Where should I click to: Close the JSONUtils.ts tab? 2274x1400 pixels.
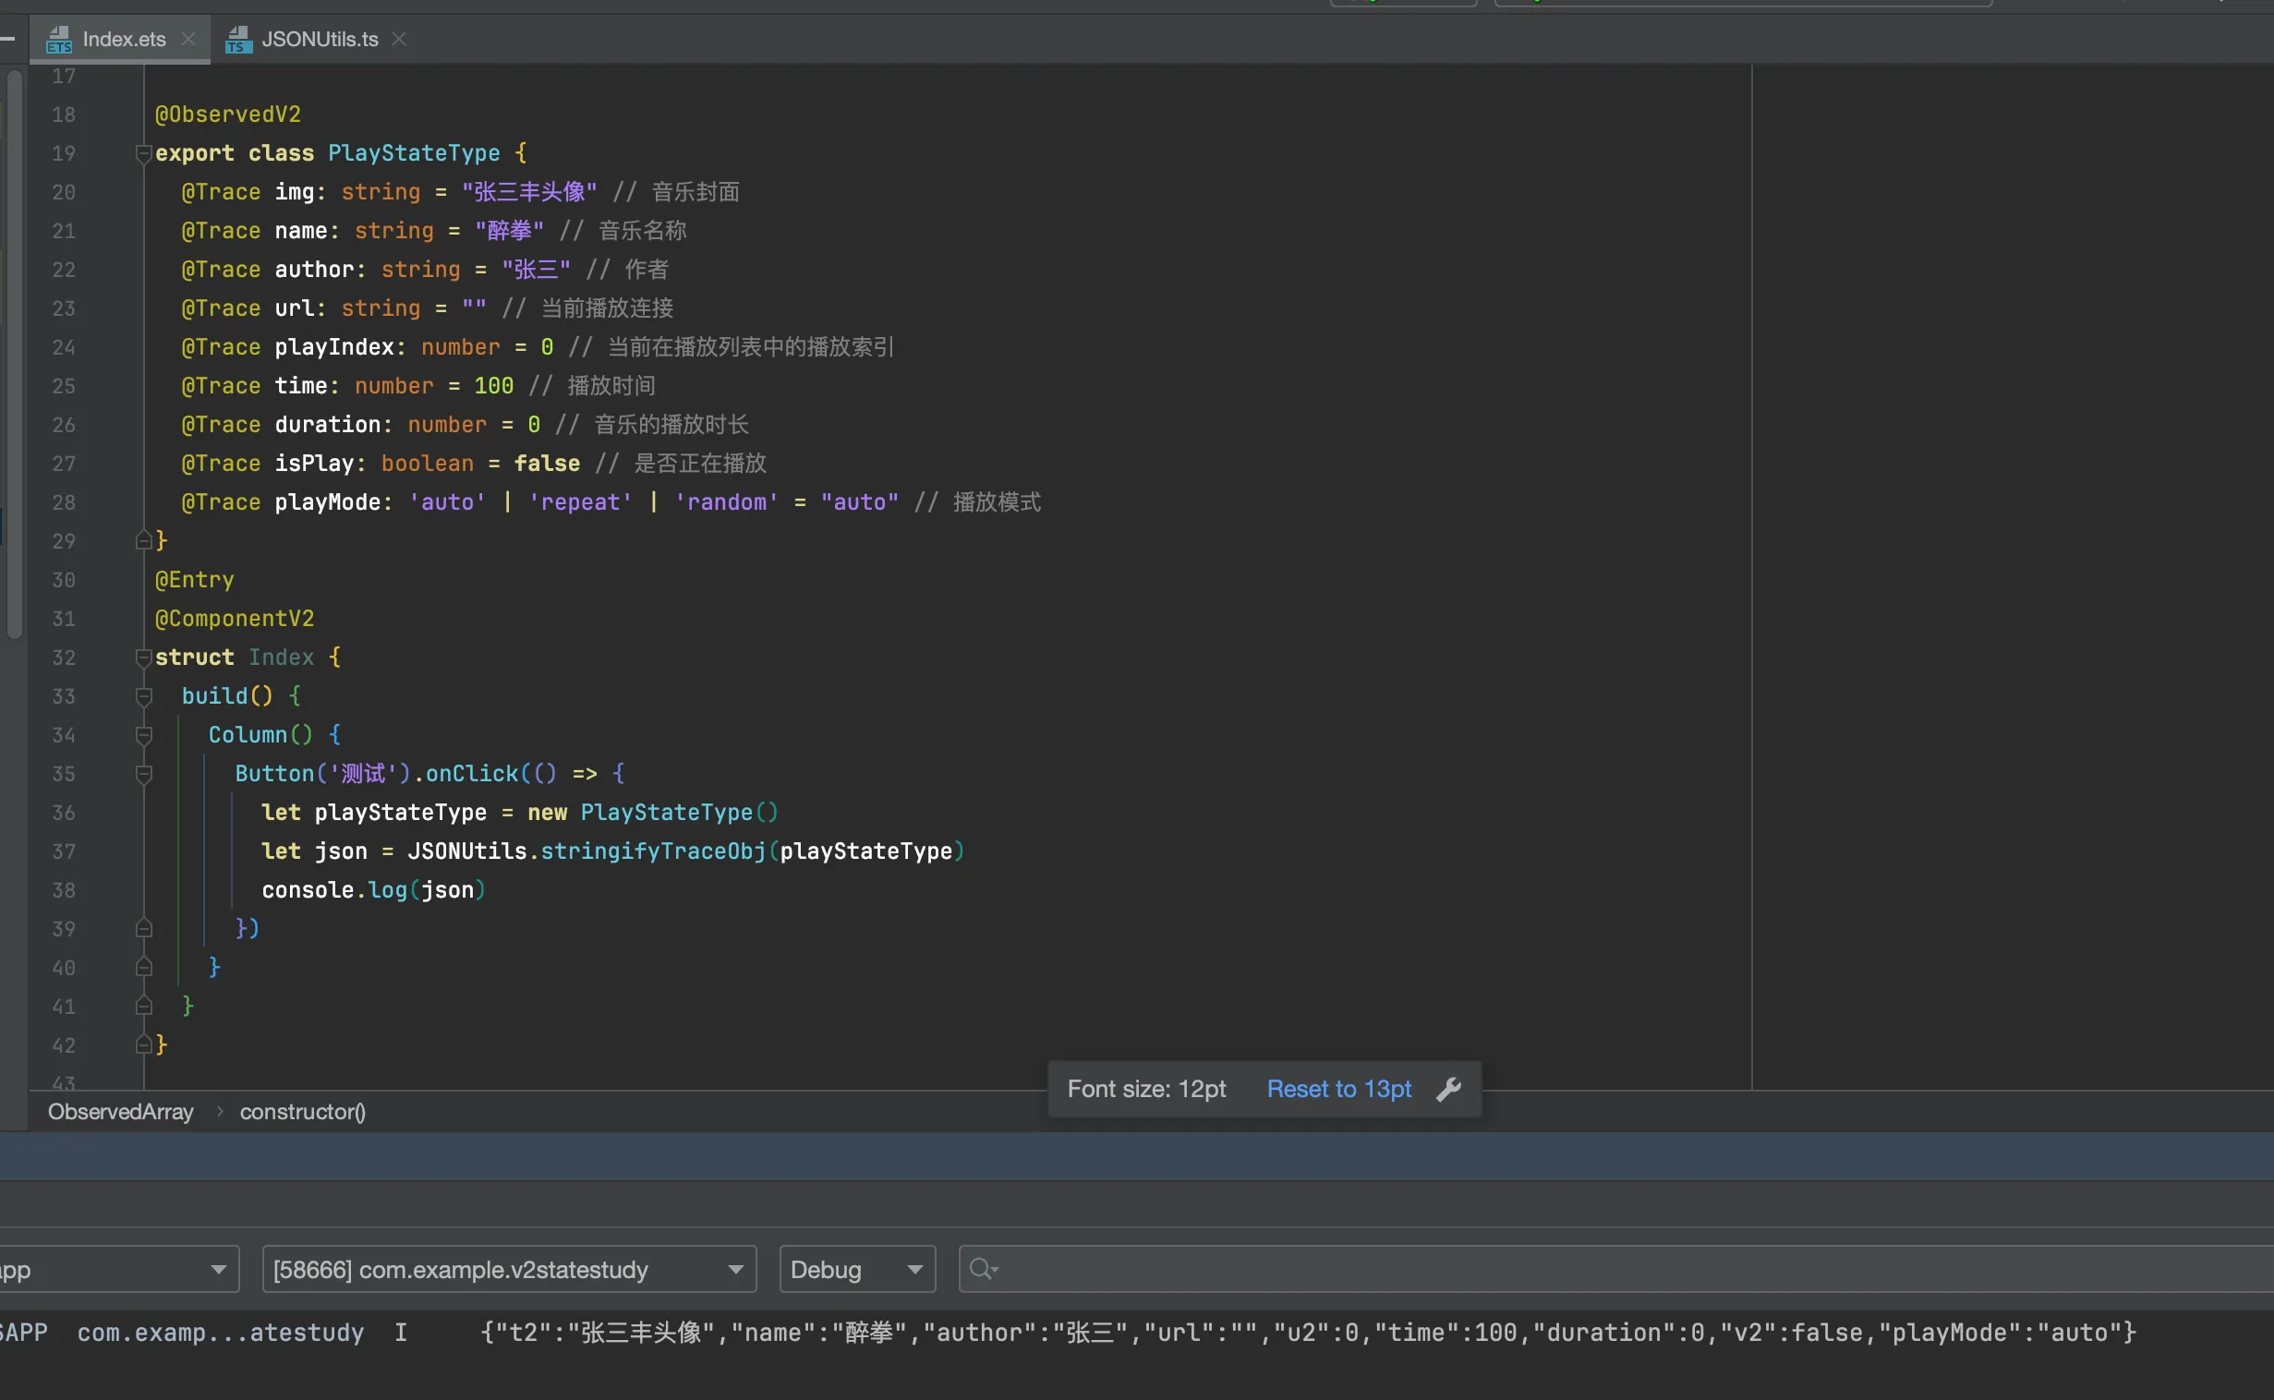click(399, 39)
